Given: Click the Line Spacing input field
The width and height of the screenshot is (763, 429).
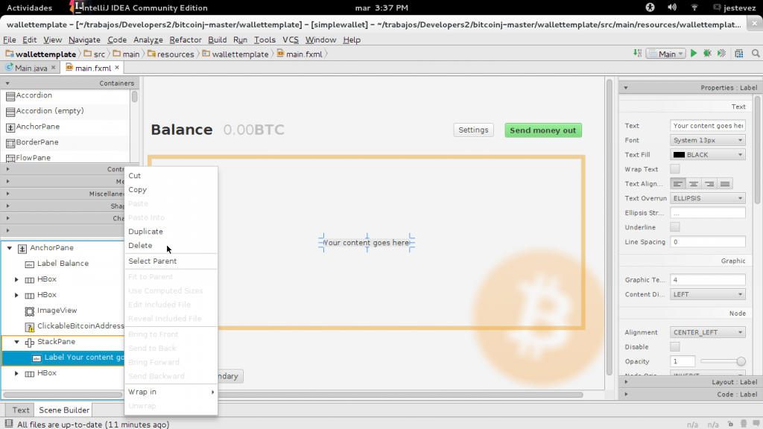Looking at the screenshot, I should coord(708,242).
